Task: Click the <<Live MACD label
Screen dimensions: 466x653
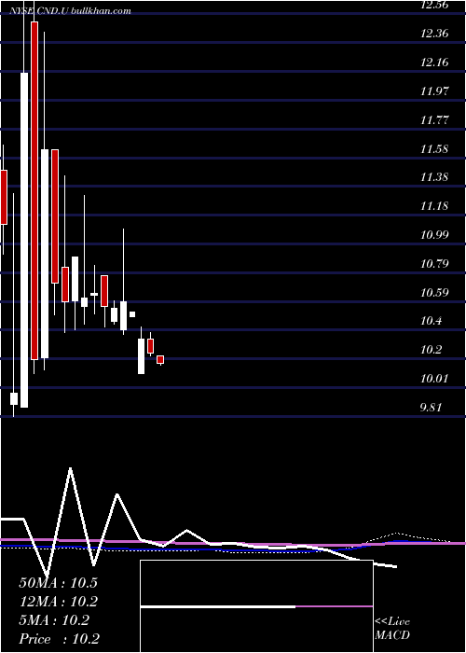Action: tap(392, 628)
